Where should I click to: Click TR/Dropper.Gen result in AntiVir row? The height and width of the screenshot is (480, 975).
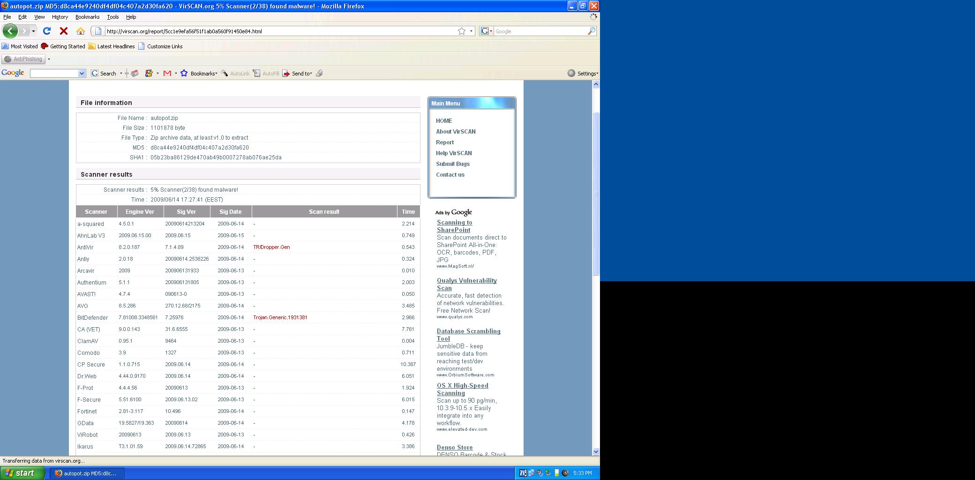(271, 247)
